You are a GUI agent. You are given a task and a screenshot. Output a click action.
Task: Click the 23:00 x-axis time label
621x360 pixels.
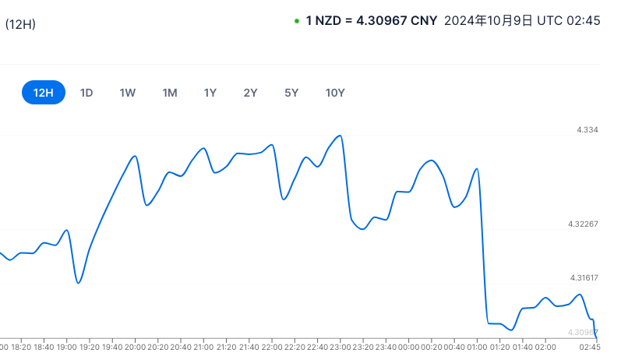pos(340,346)
